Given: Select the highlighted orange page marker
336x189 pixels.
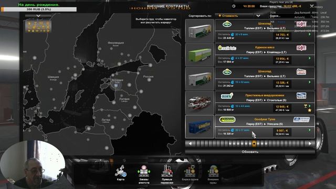Looking at the screenshot, I should tap(254, 143).
